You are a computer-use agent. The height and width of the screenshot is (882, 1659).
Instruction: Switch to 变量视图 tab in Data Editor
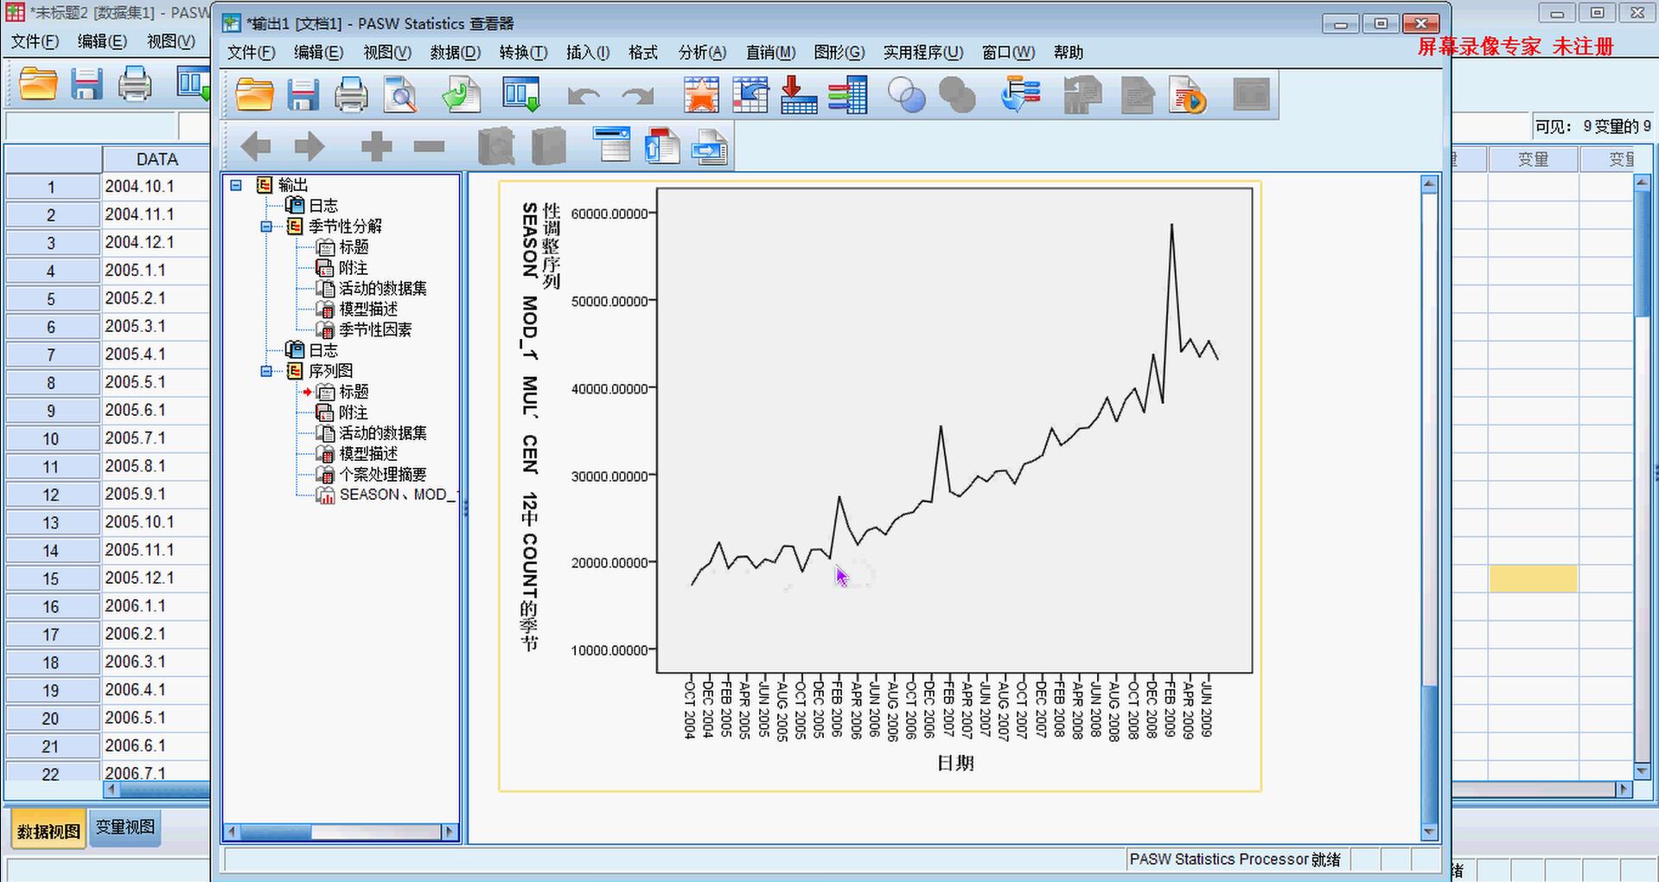point(124,828)
